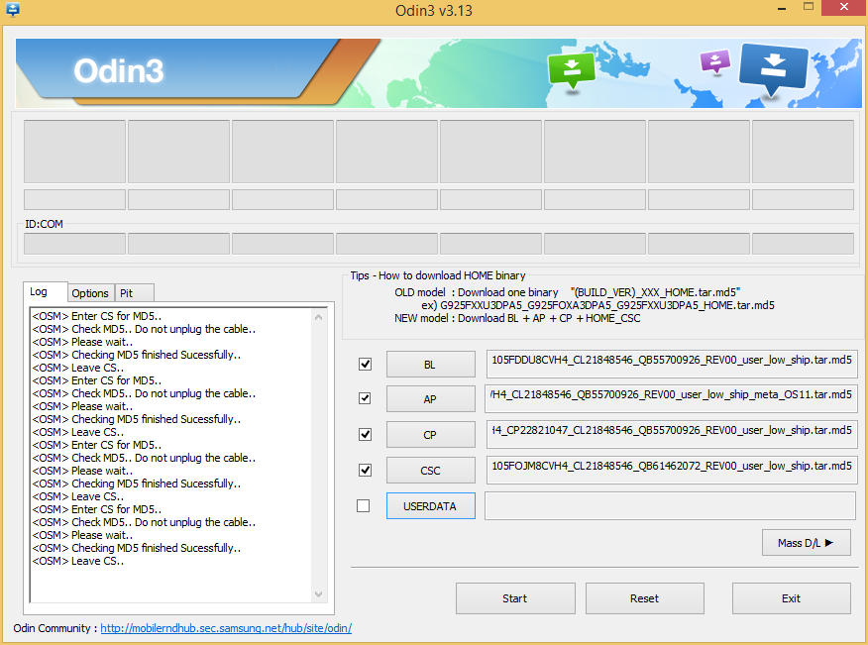
Task: Click the purple download bubble icon in banner
Action: pyautogui.click(x=715, y=61)
